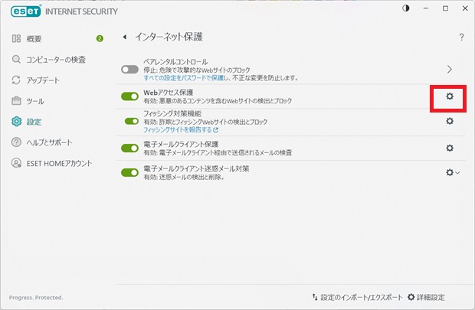Open help with the question mark icon

pyautogui.click(x=461, y=38)
